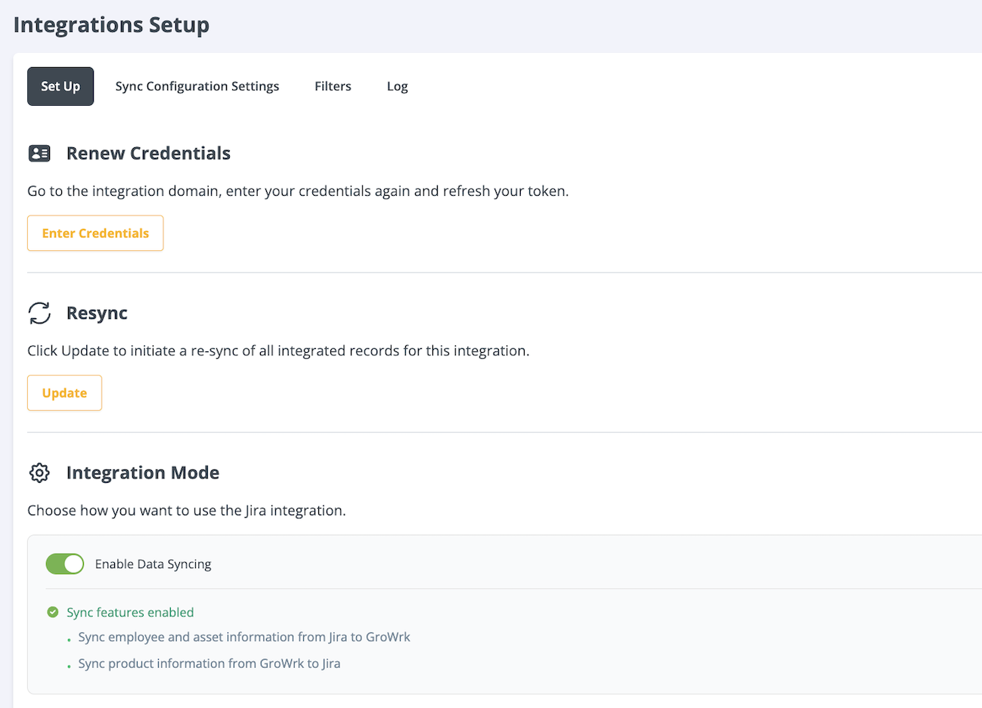Click the Integrations Setup page title
The width and height of the screenshot is (982, 708).
point(110,24)
